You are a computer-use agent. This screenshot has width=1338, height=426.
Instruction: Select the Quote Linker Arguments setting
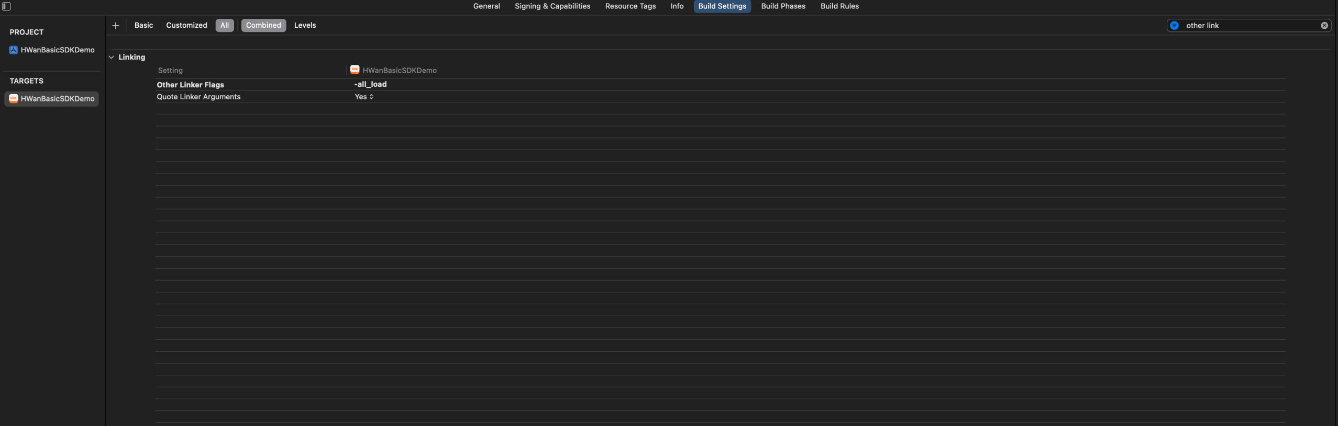(x=198, y=97)
